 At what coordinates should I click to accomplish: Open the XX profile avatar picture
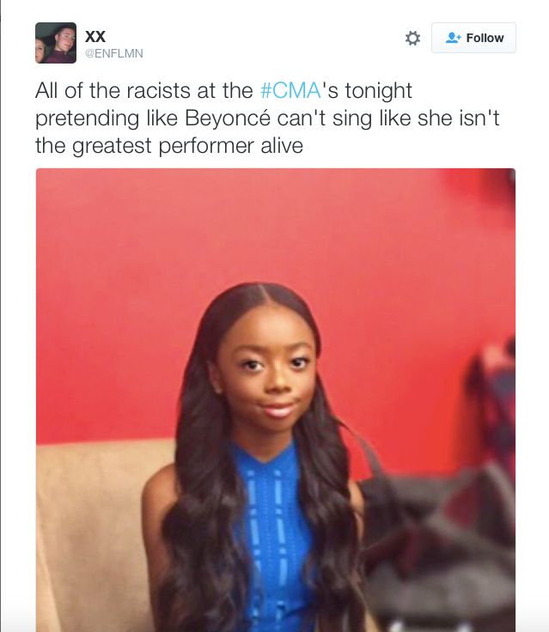[56, 43]
